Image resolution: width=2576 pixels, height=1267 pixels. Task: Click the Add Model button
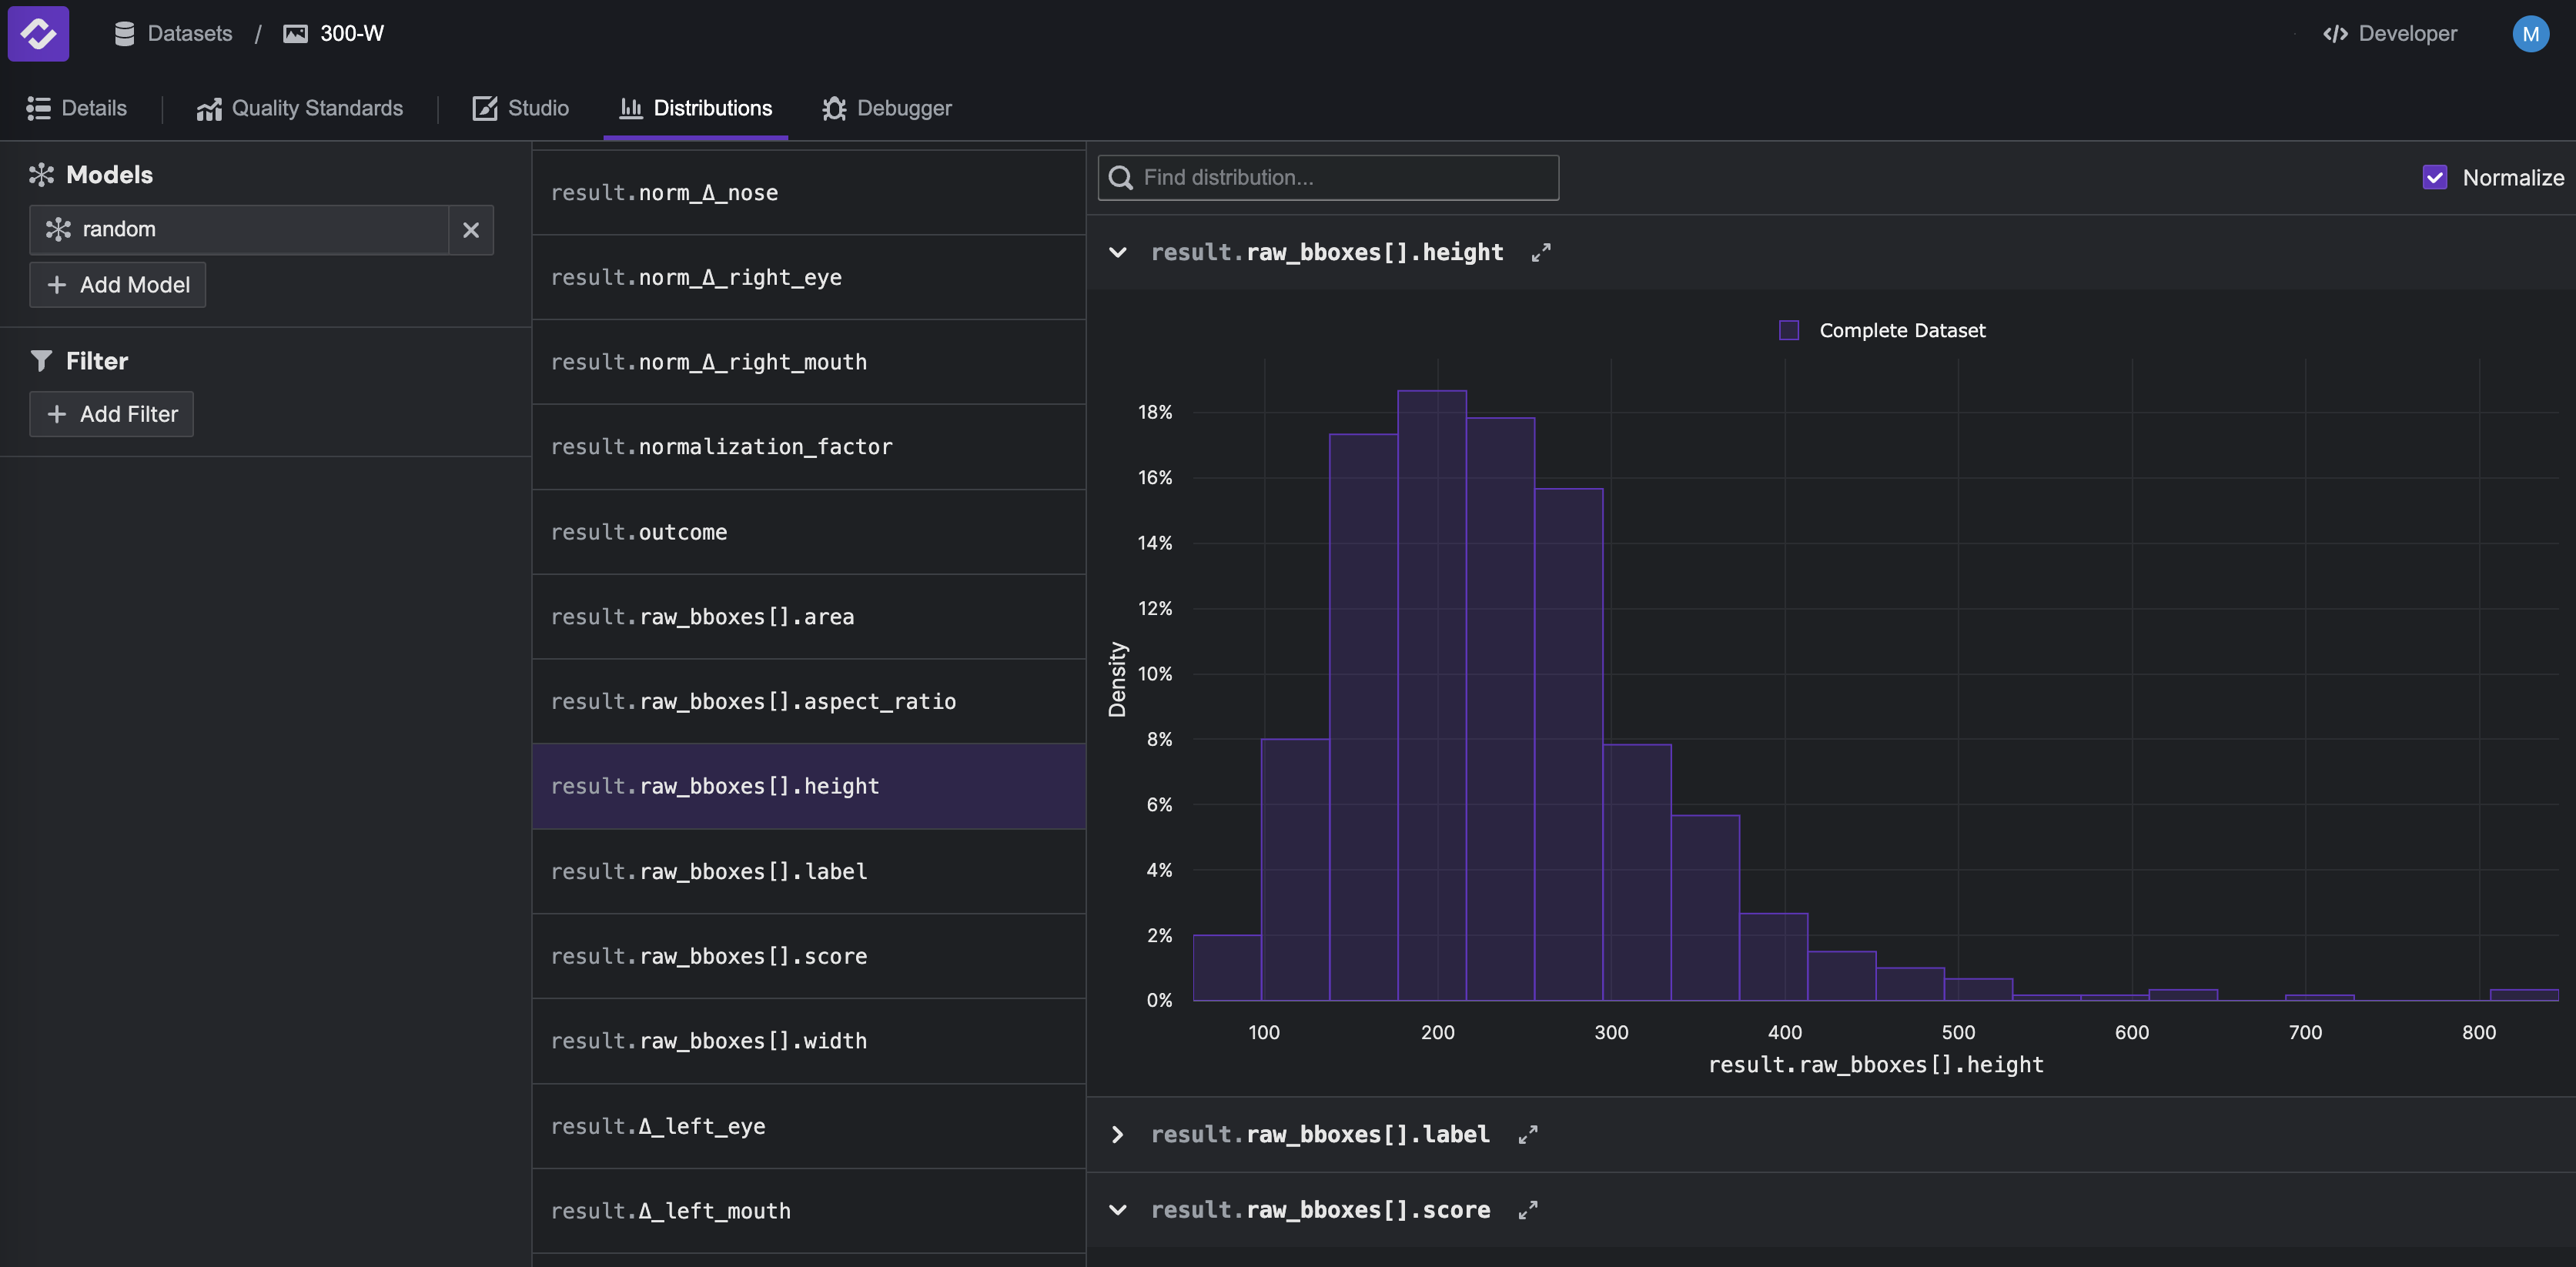[118, 285]
